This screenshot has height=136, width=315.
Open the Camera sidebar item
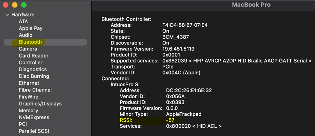tap(28, 49)
